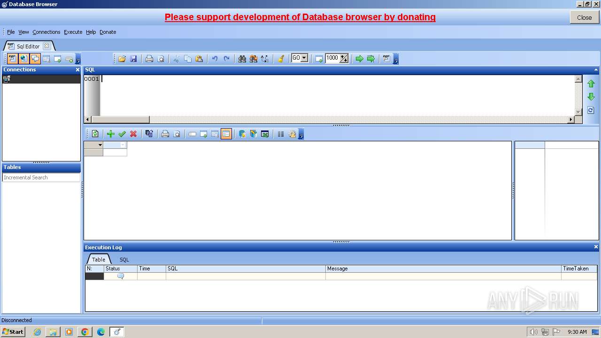Click the SQL script icon at the toolbar end
The width and height of the screenshot is (601, 338).
[x=386, y=59]
